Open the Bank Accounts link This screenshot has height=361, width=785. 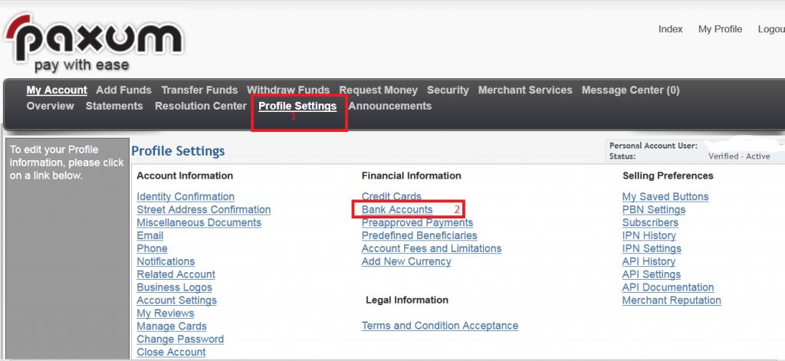397,209
